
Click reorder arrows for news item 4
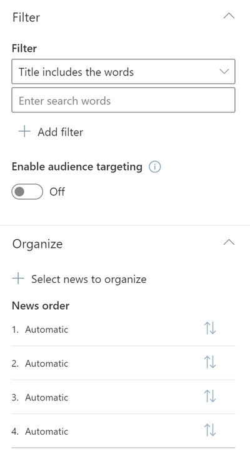pyautogui.click(x=210, y=430)
